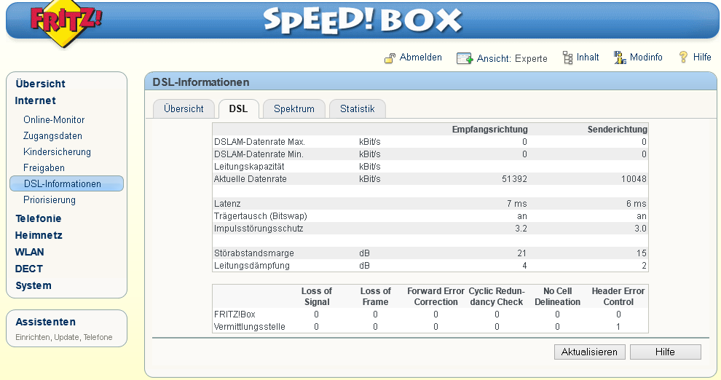
Task: Log out via Abmelden link
Action: tap(421, 58)
